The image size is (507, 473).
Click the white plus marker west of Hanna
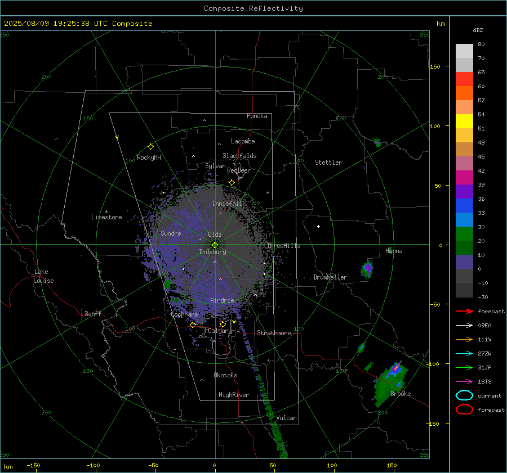(x=318, y=226)
